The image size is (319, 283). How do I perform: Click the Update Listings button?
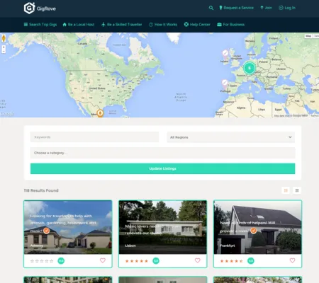pos(162,168)
